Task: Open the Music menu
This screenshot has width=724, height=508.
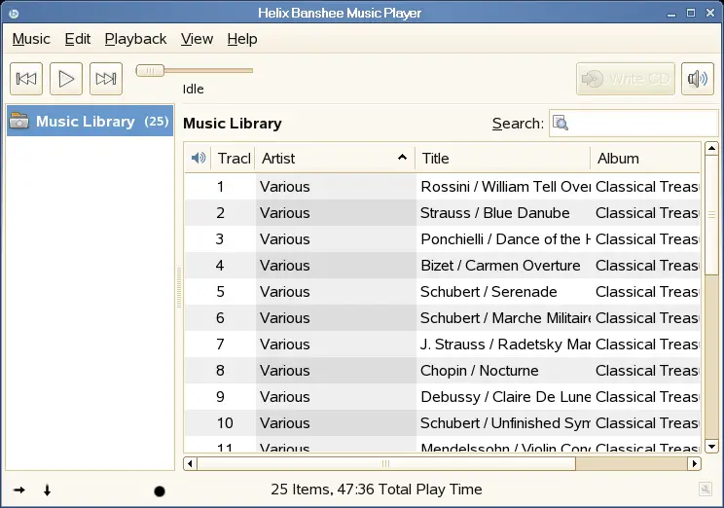Action: 31,39
